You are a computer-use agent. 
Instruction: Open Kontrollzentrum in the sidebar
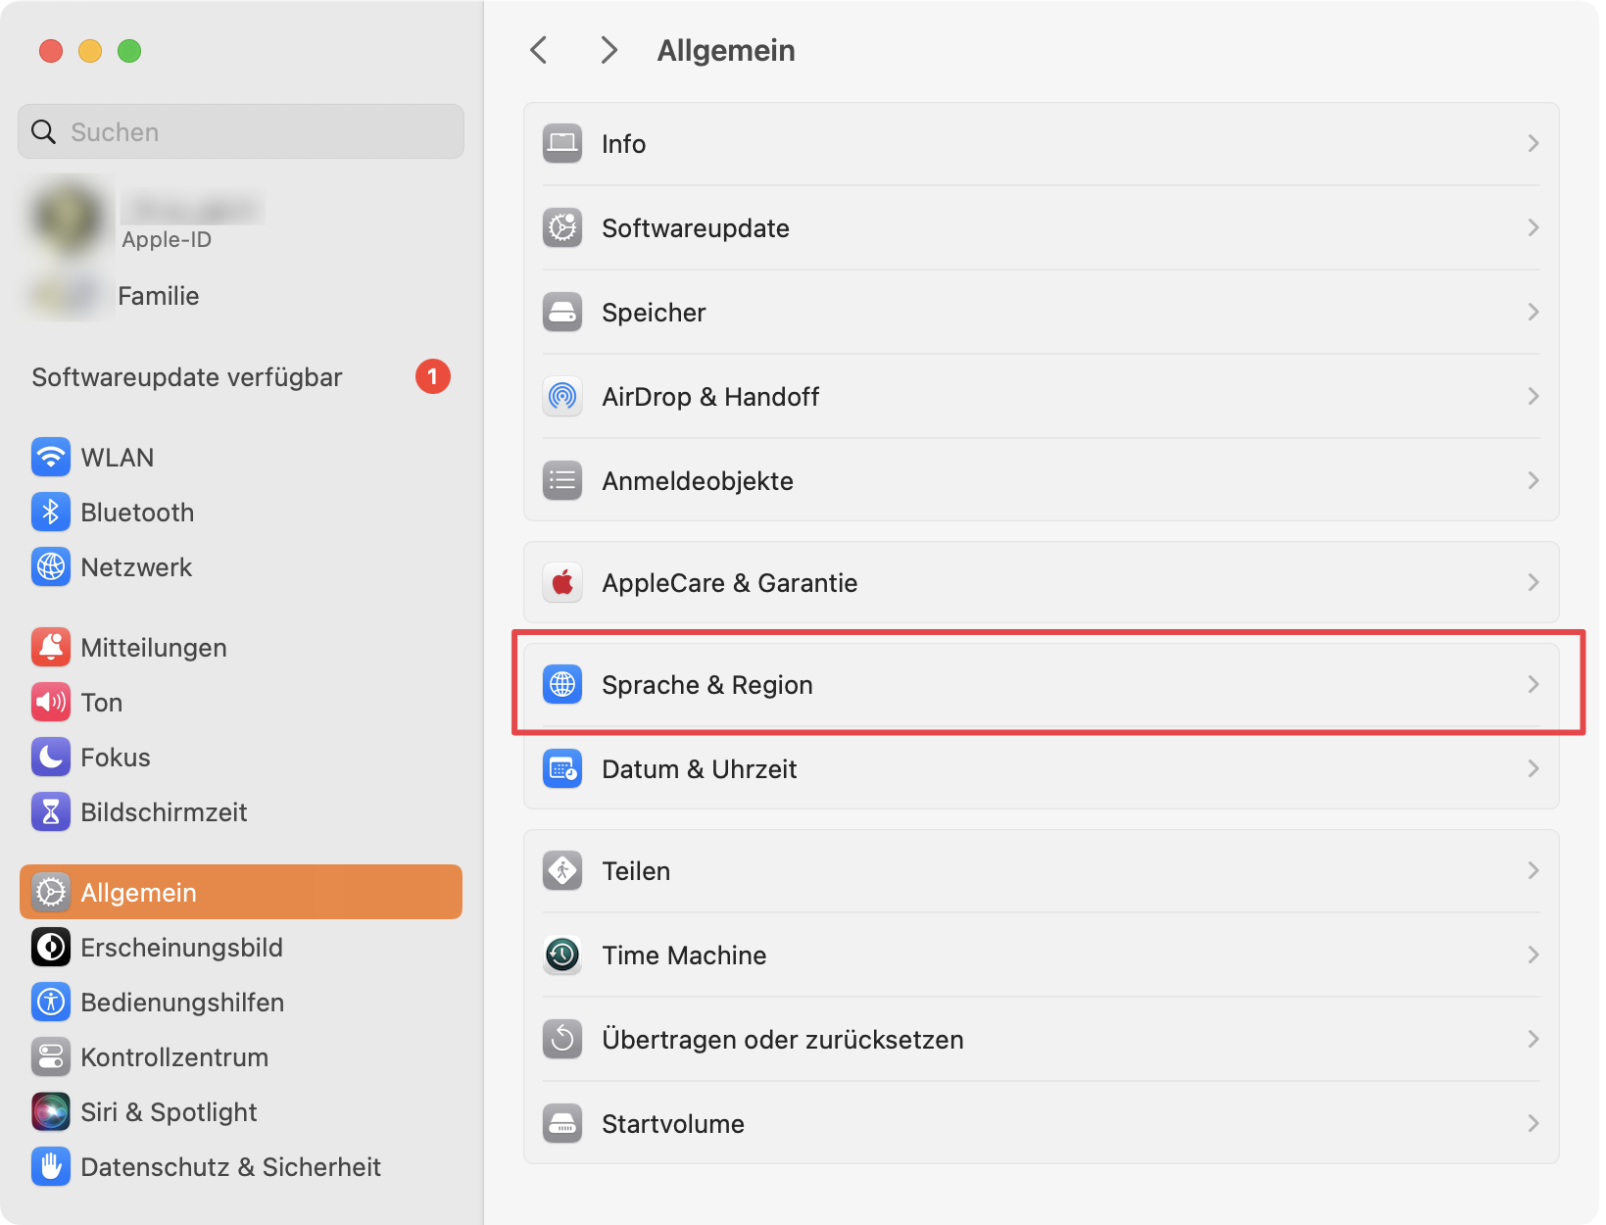(174, 1057)
